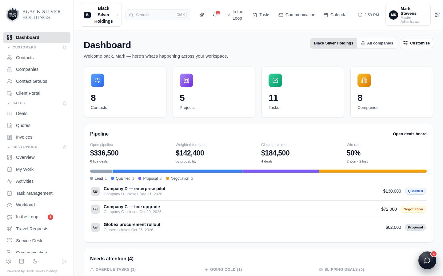Click the AI sparkle icon in top bar
The width and height of the screenshot is (443, 276).
(x=202, y=15)
